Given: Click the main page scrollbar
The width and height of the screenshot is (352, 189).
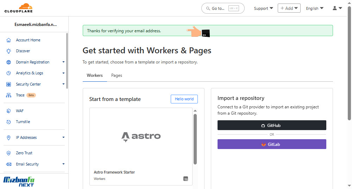Looking at the screenshot, I should (349, 63).
